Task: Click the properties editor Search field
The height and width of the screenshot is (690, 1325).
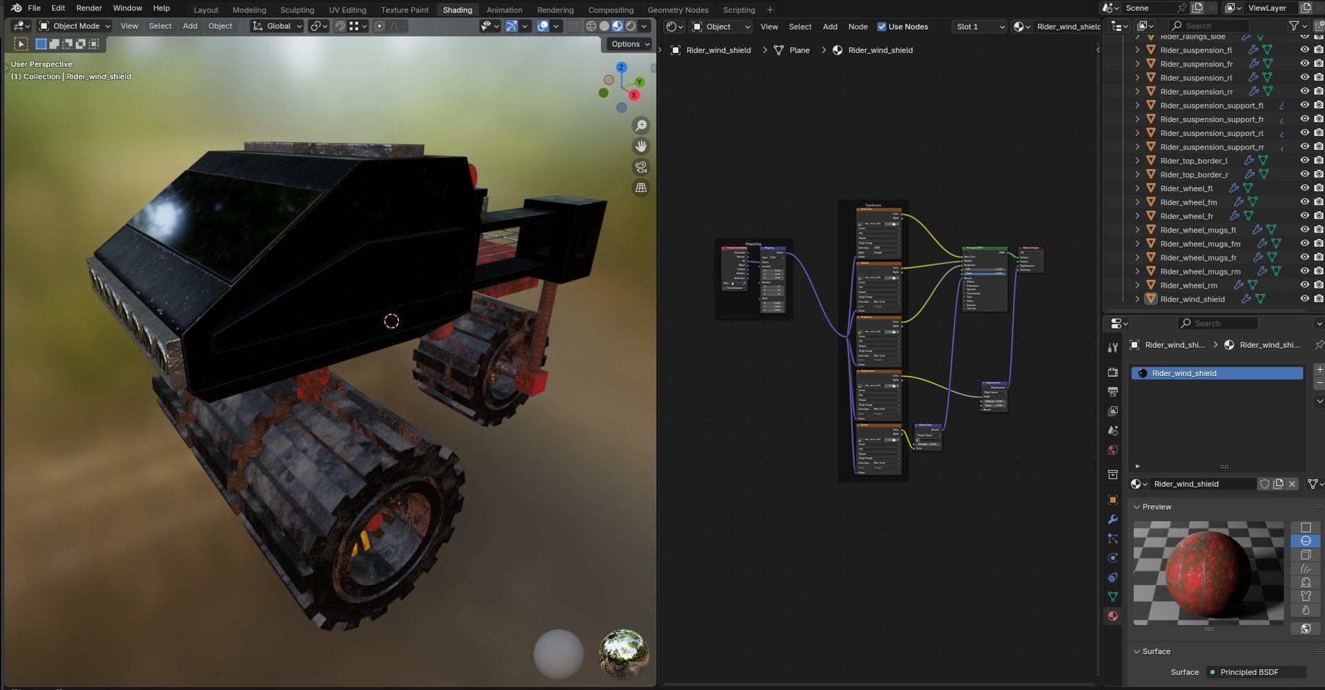Action: 1217,324
